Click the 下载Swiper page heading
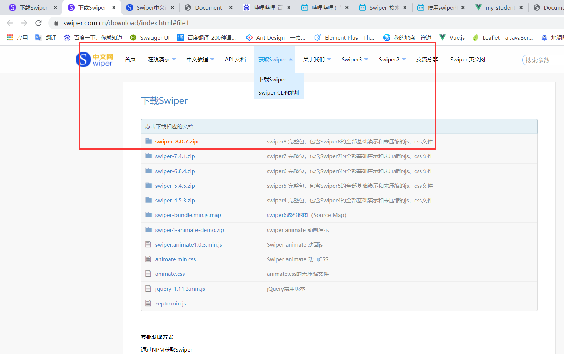 [164, 101]
